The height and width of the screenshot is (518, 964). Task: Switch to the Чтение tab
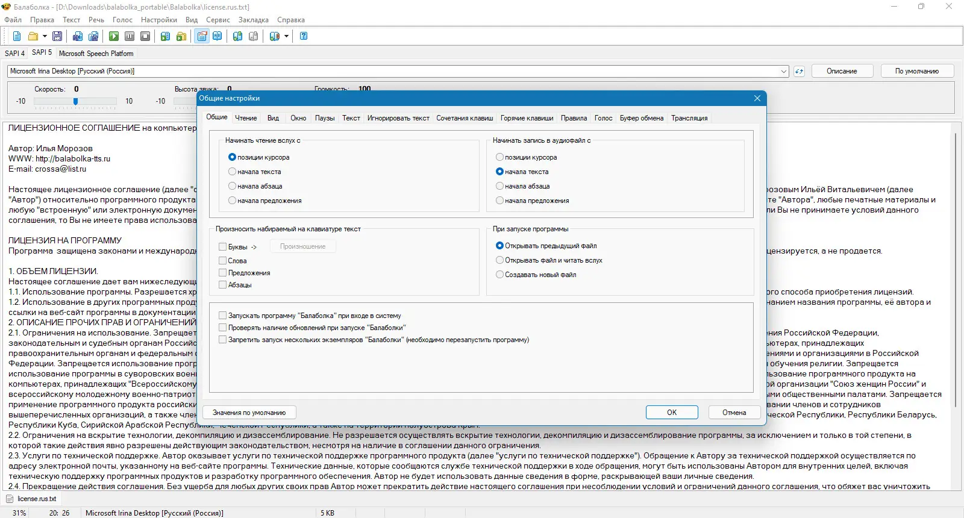pyautogui.click(x=246, y=118)
